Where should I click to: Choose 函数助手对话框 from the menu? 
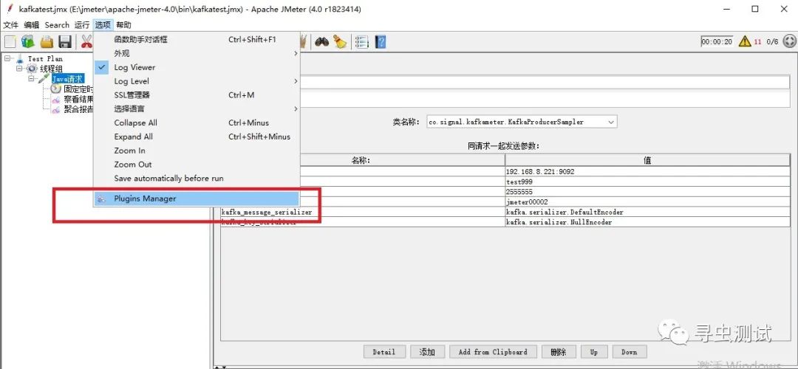(197, 39)
